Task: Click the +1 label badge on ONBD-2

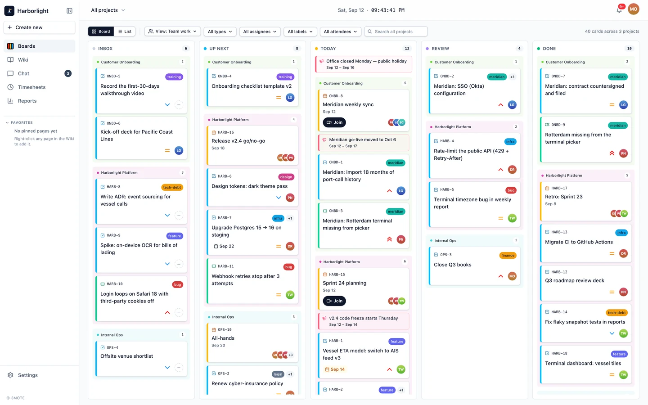Action: click(x=512, y=77)
